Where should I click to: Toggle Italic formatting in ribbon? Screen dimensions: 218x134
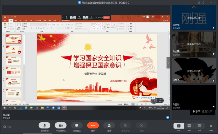(x=34, y=28)
